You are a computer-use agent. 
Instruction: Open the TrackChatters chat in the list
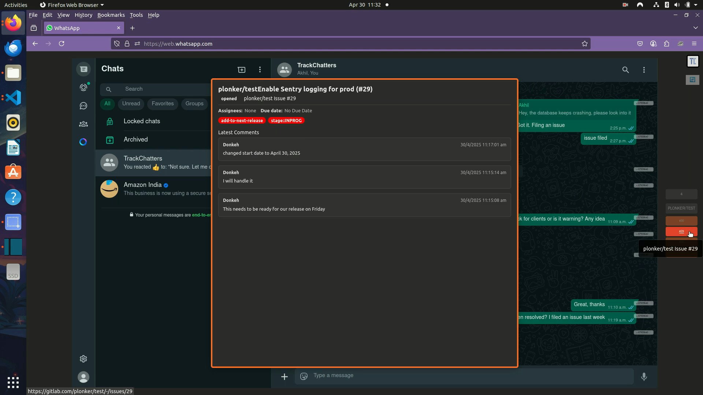[153, 163]
